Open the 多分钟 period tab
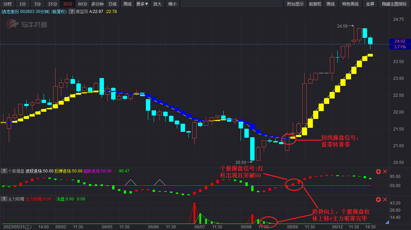The width and height of the screenshot is (411, 230). 97,4
